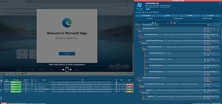Viewport: 222px width, 104px height.
Task: Open the Files tab in bottom panel
Action: point(1,90)
